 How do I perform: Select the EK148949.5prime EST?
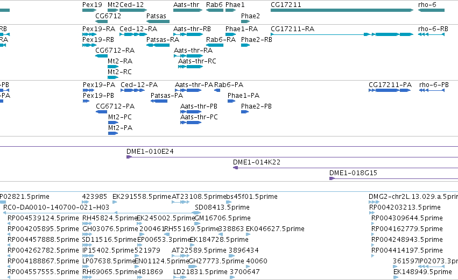tap(396, 277)
